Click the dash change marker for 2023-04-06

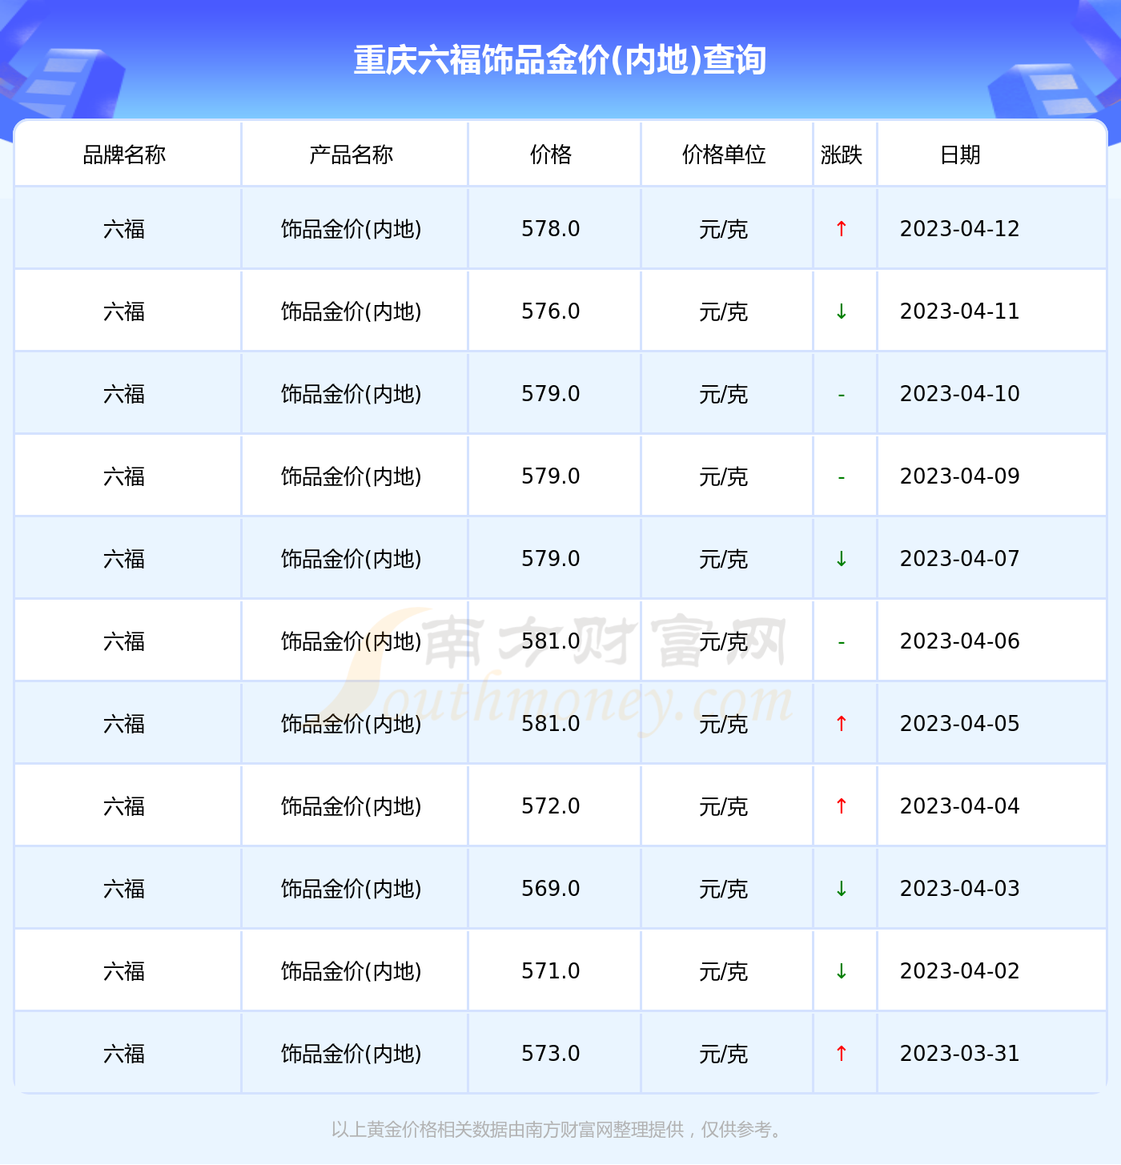pos(841,642)
